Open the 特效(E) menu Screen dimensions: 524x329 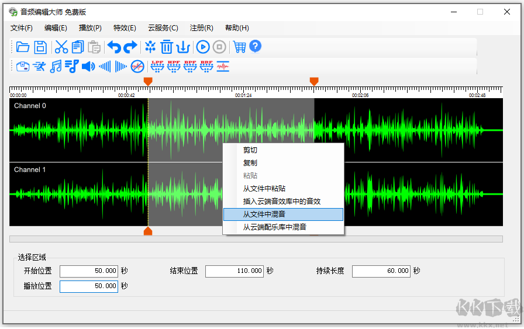click(125, 28)
